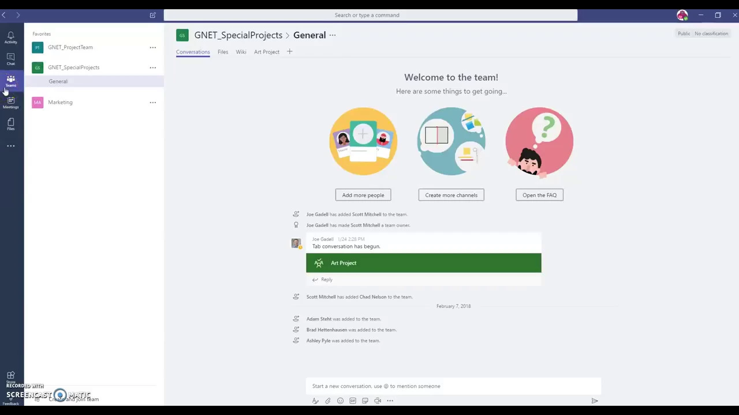The width and height of the screenshot is (739, 415).
Task: Open the GIF picker
Action: [x=353, y=401]
